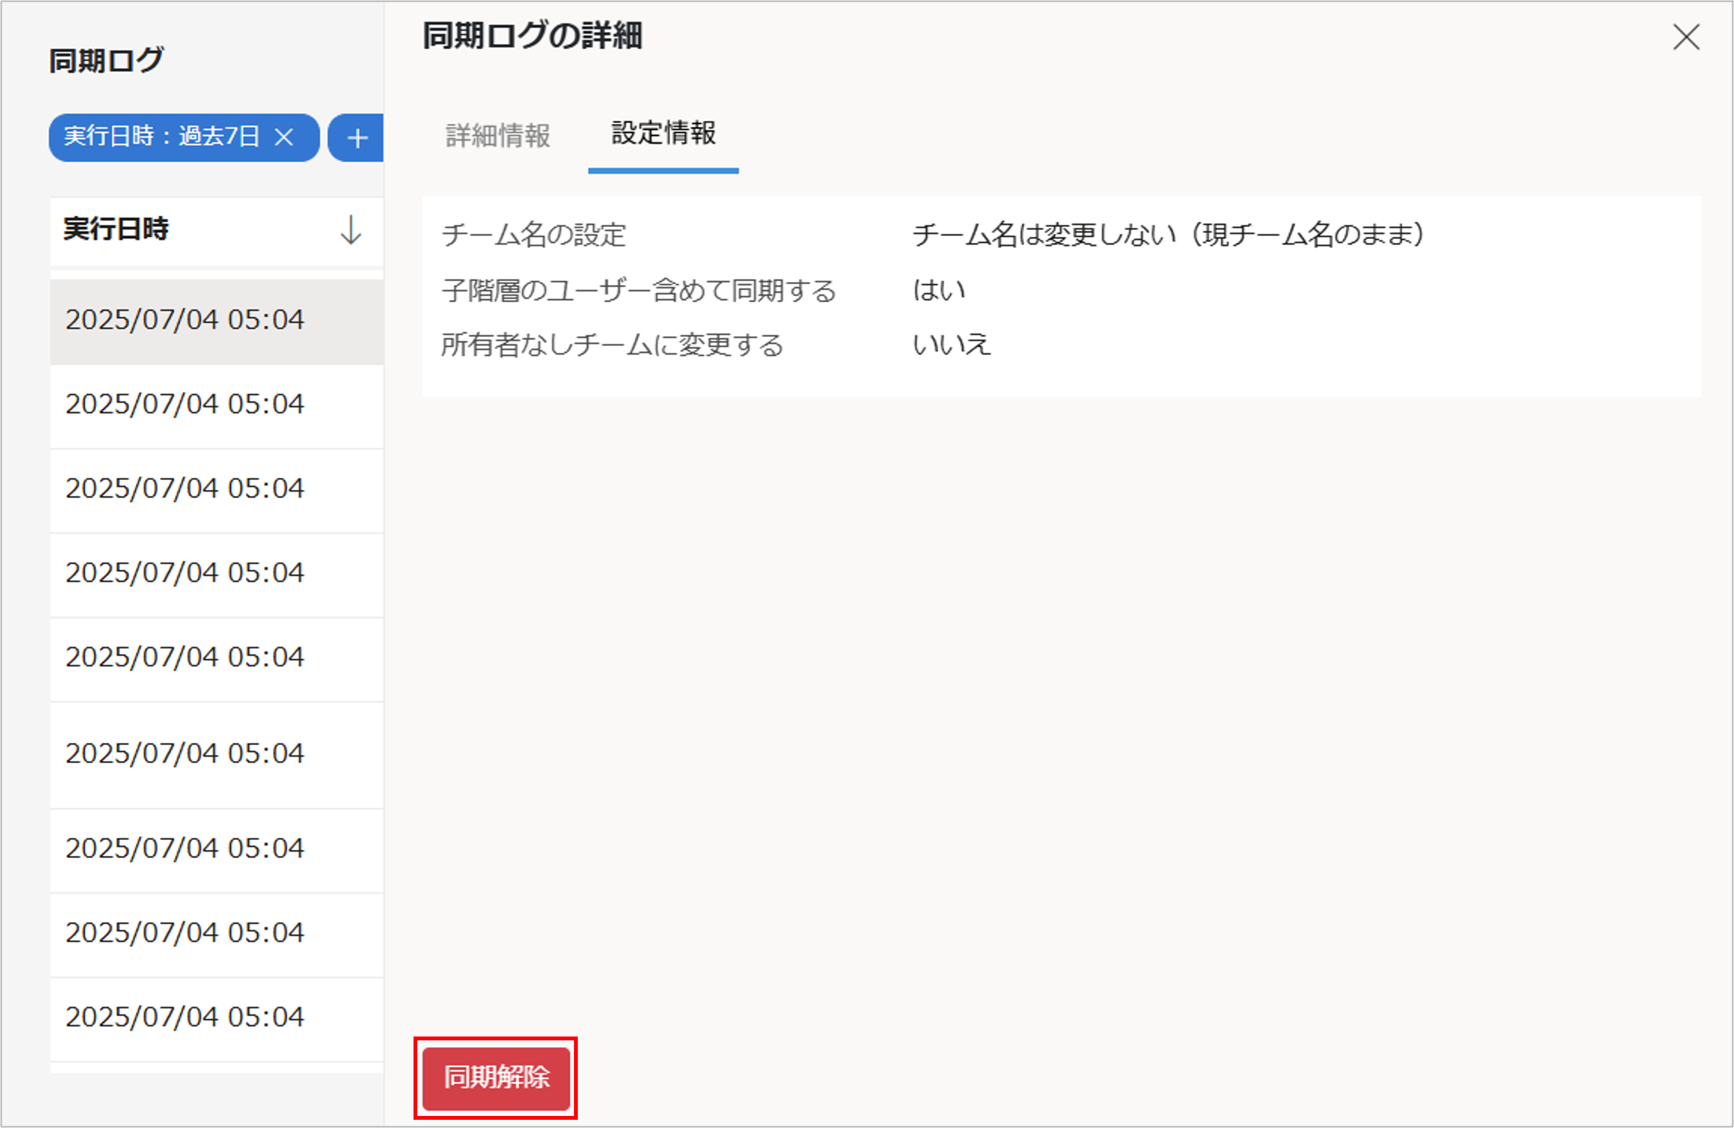Open the third log row in list
The height and width of the screenshot is (1128, 1734).
pyautogui.click(x=185, y=489)
